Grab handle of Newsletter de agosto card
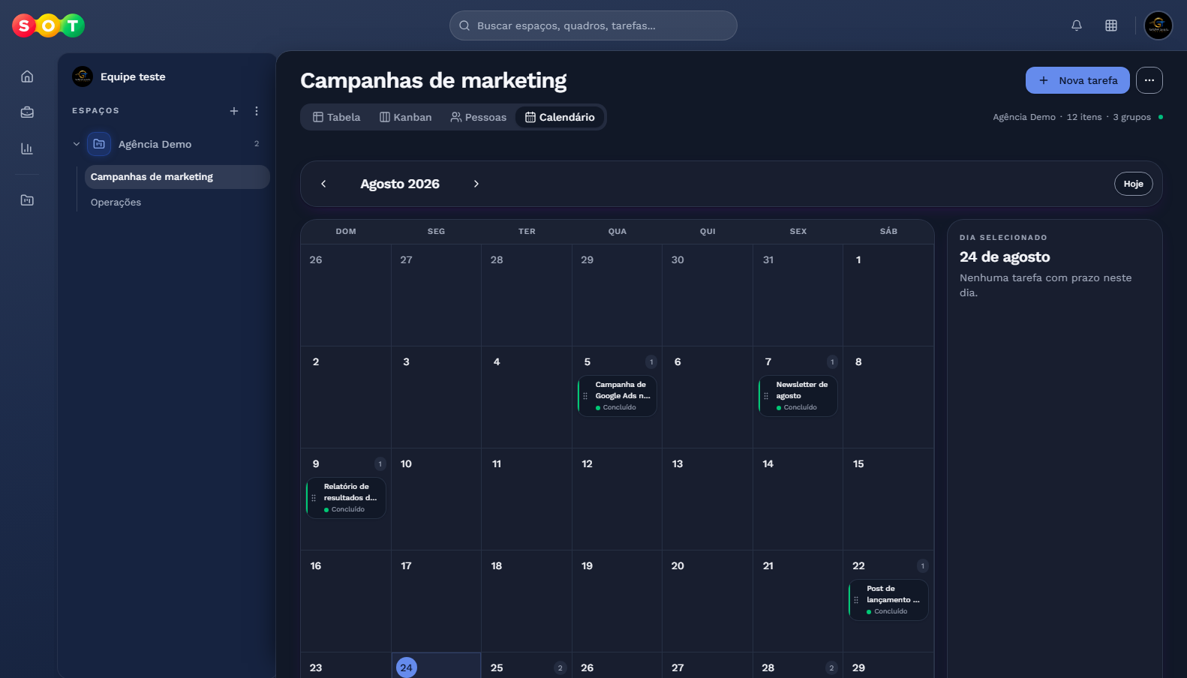Image resolution: width=1187 pixels, height=678 pixels. [x=766, y=396]
